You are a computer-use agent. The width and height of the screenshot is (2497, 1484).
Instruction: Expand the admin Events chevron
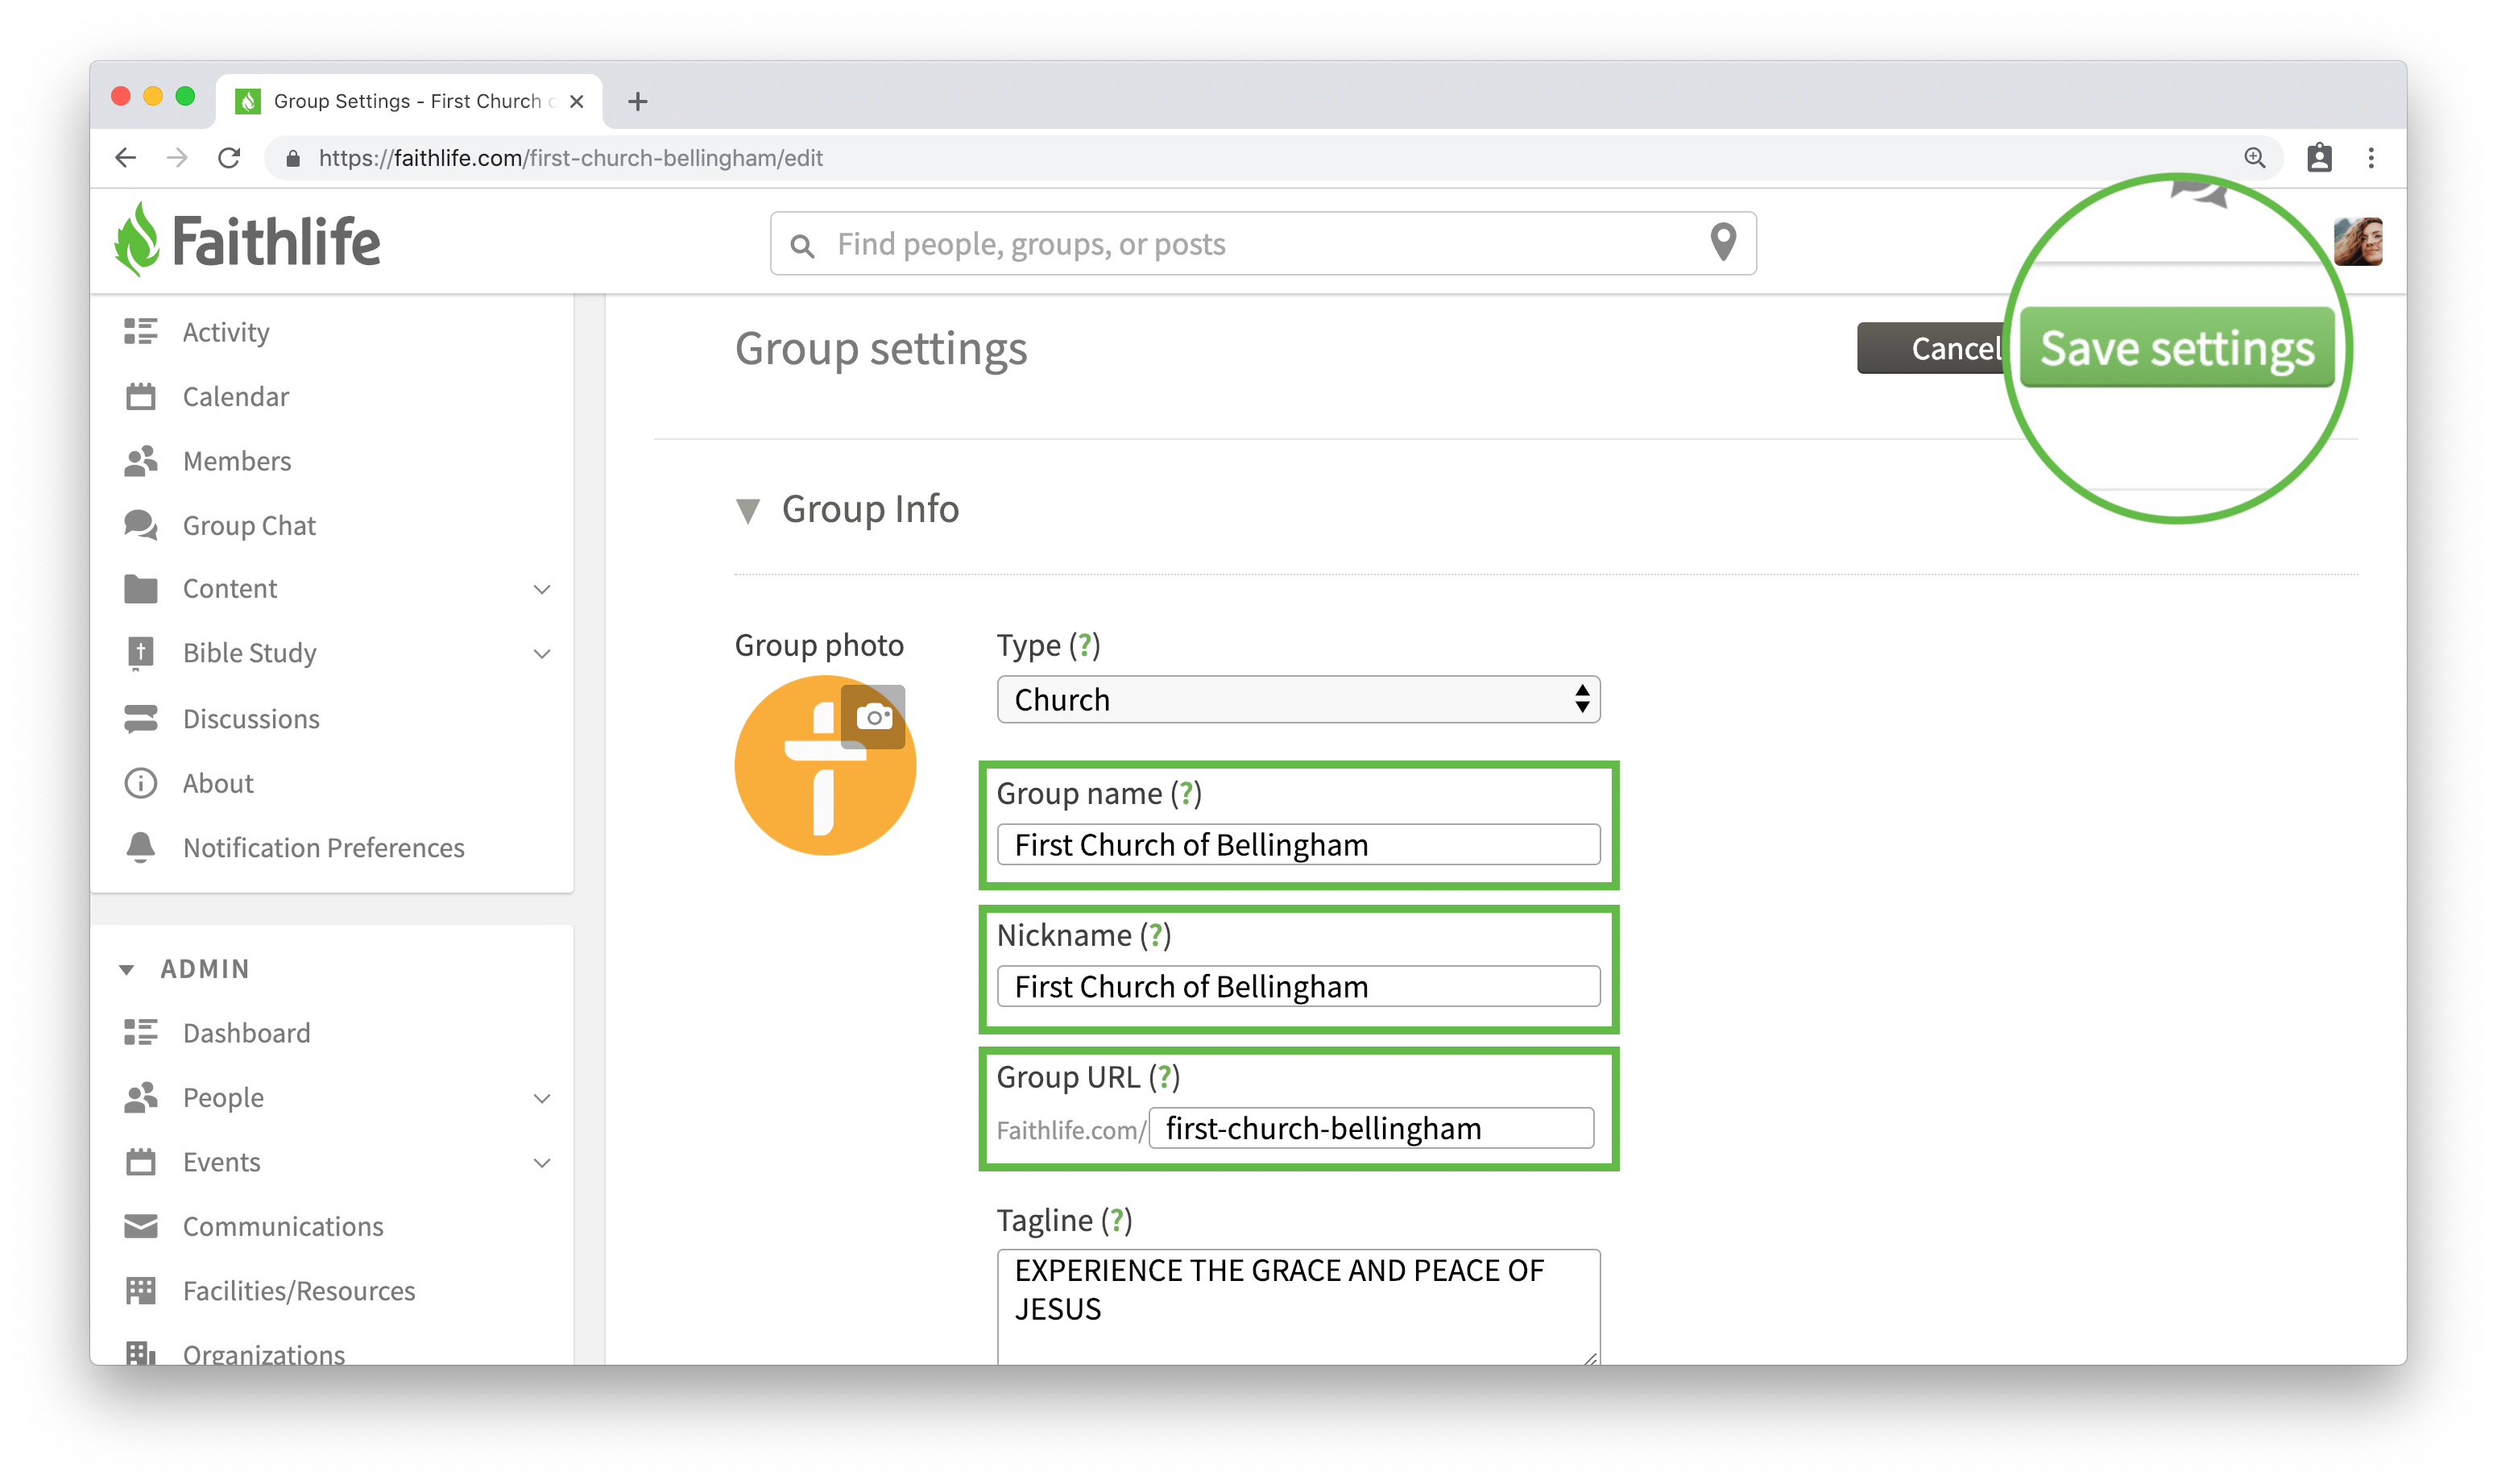click(542, 1162)
